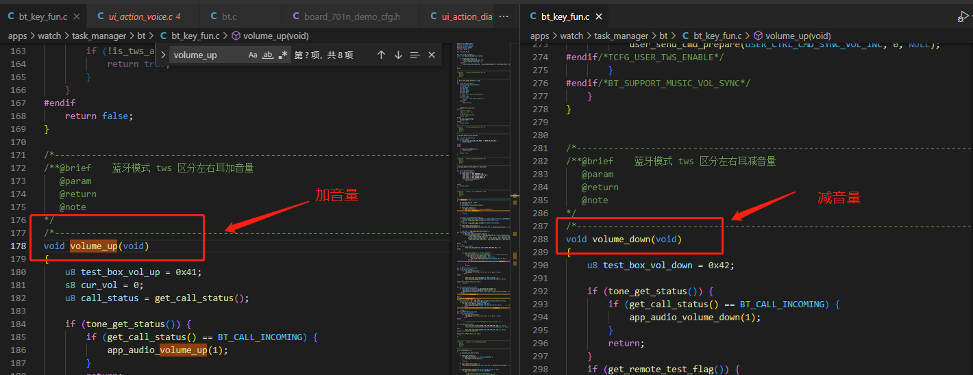This screenshot has height=375, width=973.
Task: Click 'app_audio_volume_down(1)' on line 294
Action: pyautogui.click(x=695, y=317)
